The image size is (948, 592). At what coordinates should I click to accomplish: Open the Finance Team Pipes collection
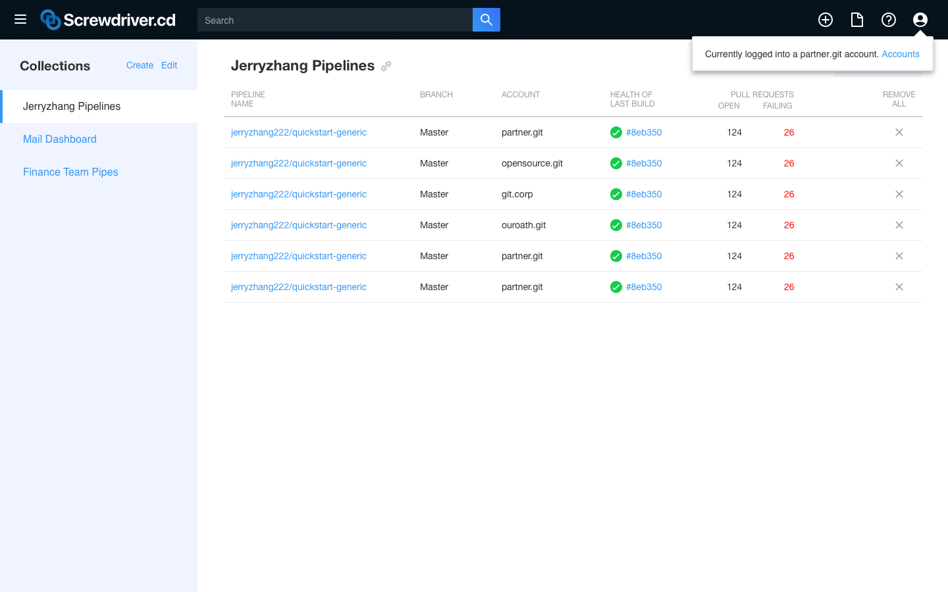[x=70, y=172]
